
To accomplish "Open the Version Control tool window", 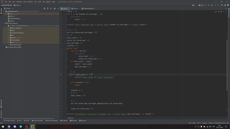I will [9, 121].
